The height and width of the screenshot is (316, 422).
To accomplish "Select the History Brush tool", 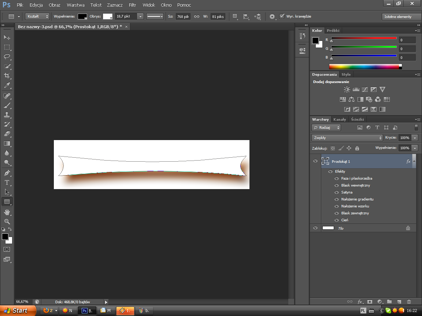I will click(7, 124).
